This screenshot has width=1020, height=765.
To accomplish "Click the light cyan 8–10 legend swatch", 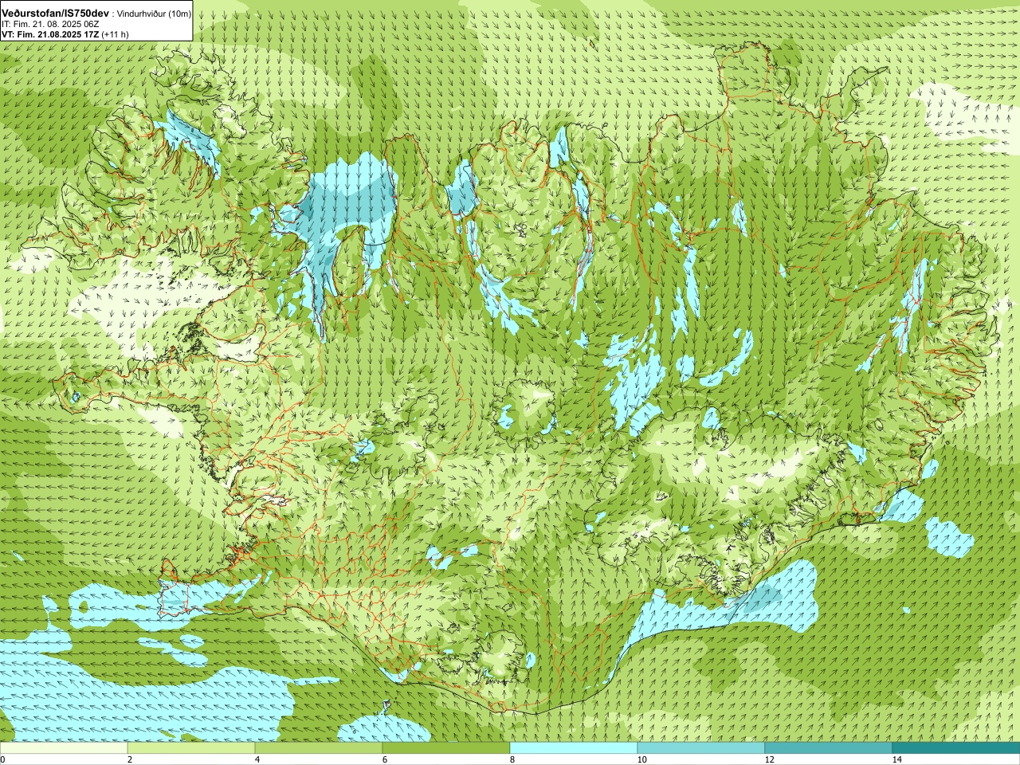I will [x=574, y=748].
